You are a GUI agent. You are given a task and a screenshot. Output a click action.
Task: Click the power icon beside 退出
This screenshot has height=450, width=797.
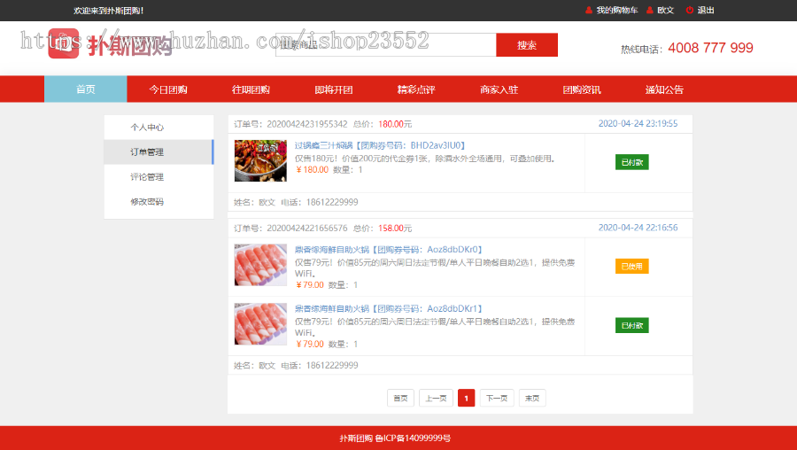(x=690, y=10)
